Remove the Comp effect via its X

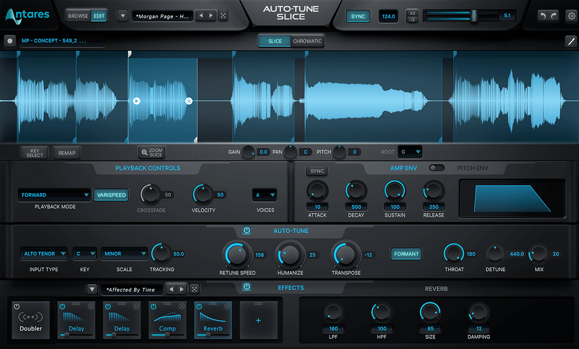pyautogui.click(x=181, y=305)
